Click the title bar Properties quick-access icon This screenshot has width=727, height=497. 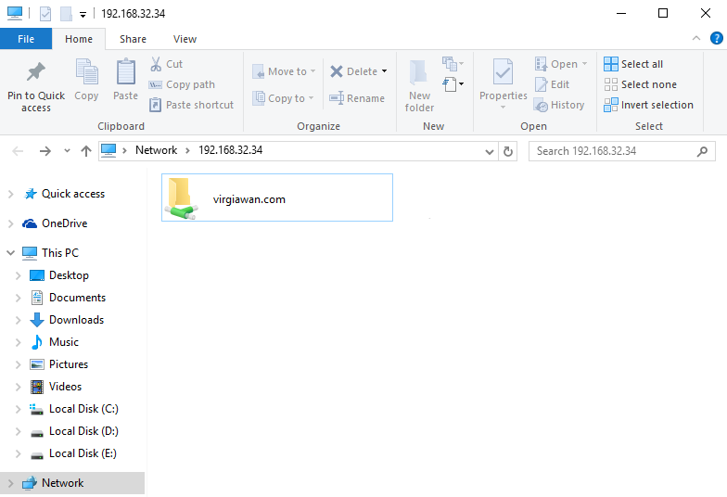click(45, 13)
